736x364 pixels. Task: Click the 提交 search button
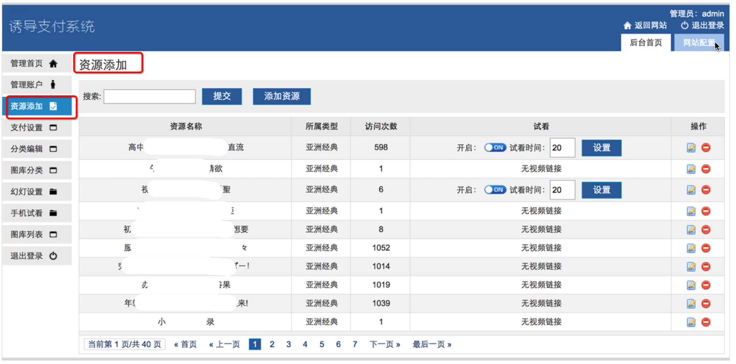222,96
